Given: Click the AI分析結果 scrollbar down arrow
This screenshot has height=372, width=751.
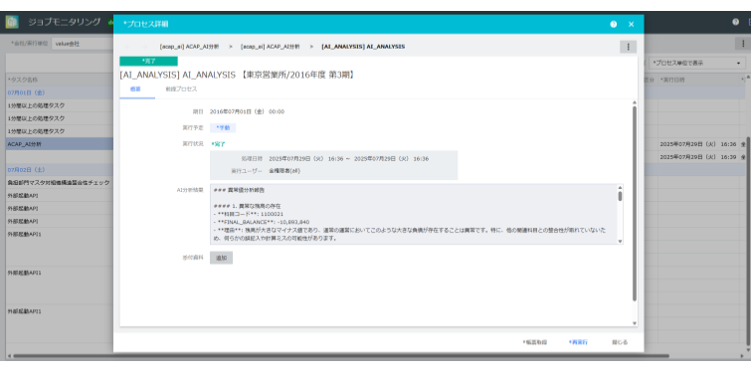Looking at the screenshot, I should pos(620,242).
